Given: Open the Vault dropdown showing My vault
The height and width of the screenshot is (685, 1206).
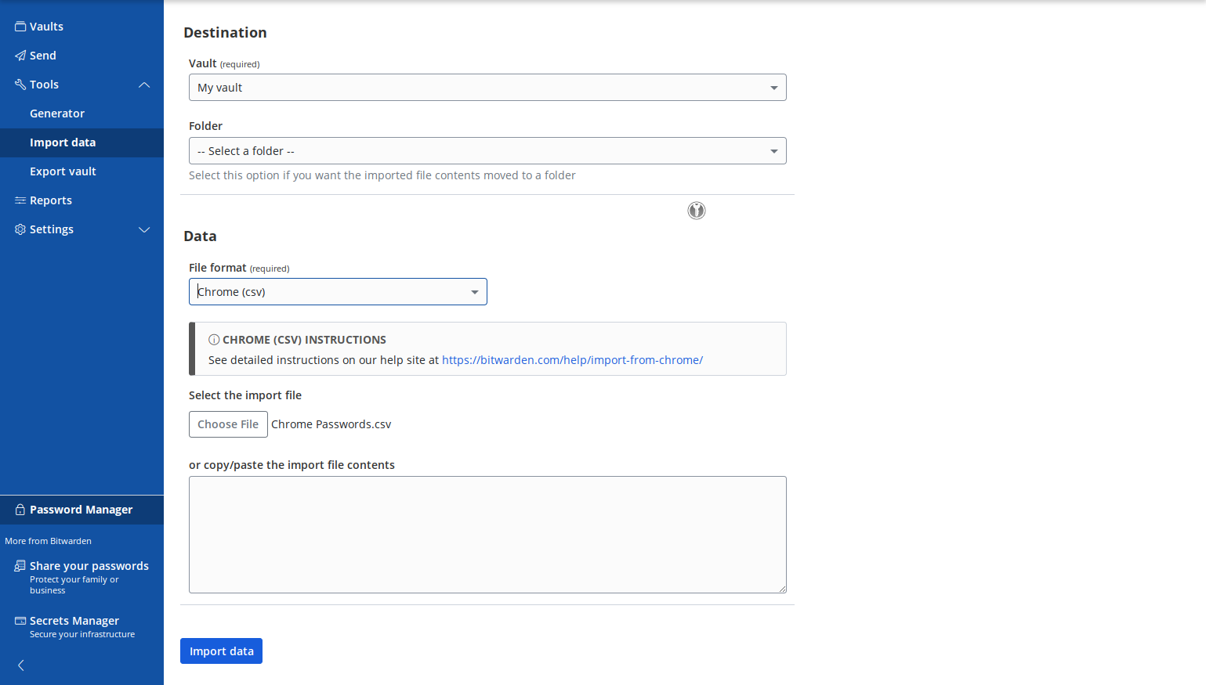Looking at the screenshot, I should (x=487, y=88).
